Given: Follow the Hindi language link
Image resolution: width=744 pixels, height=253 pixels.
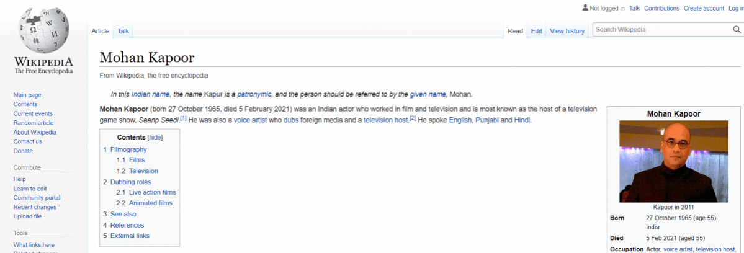Looking at the screenshot, I should coord(522,120).
